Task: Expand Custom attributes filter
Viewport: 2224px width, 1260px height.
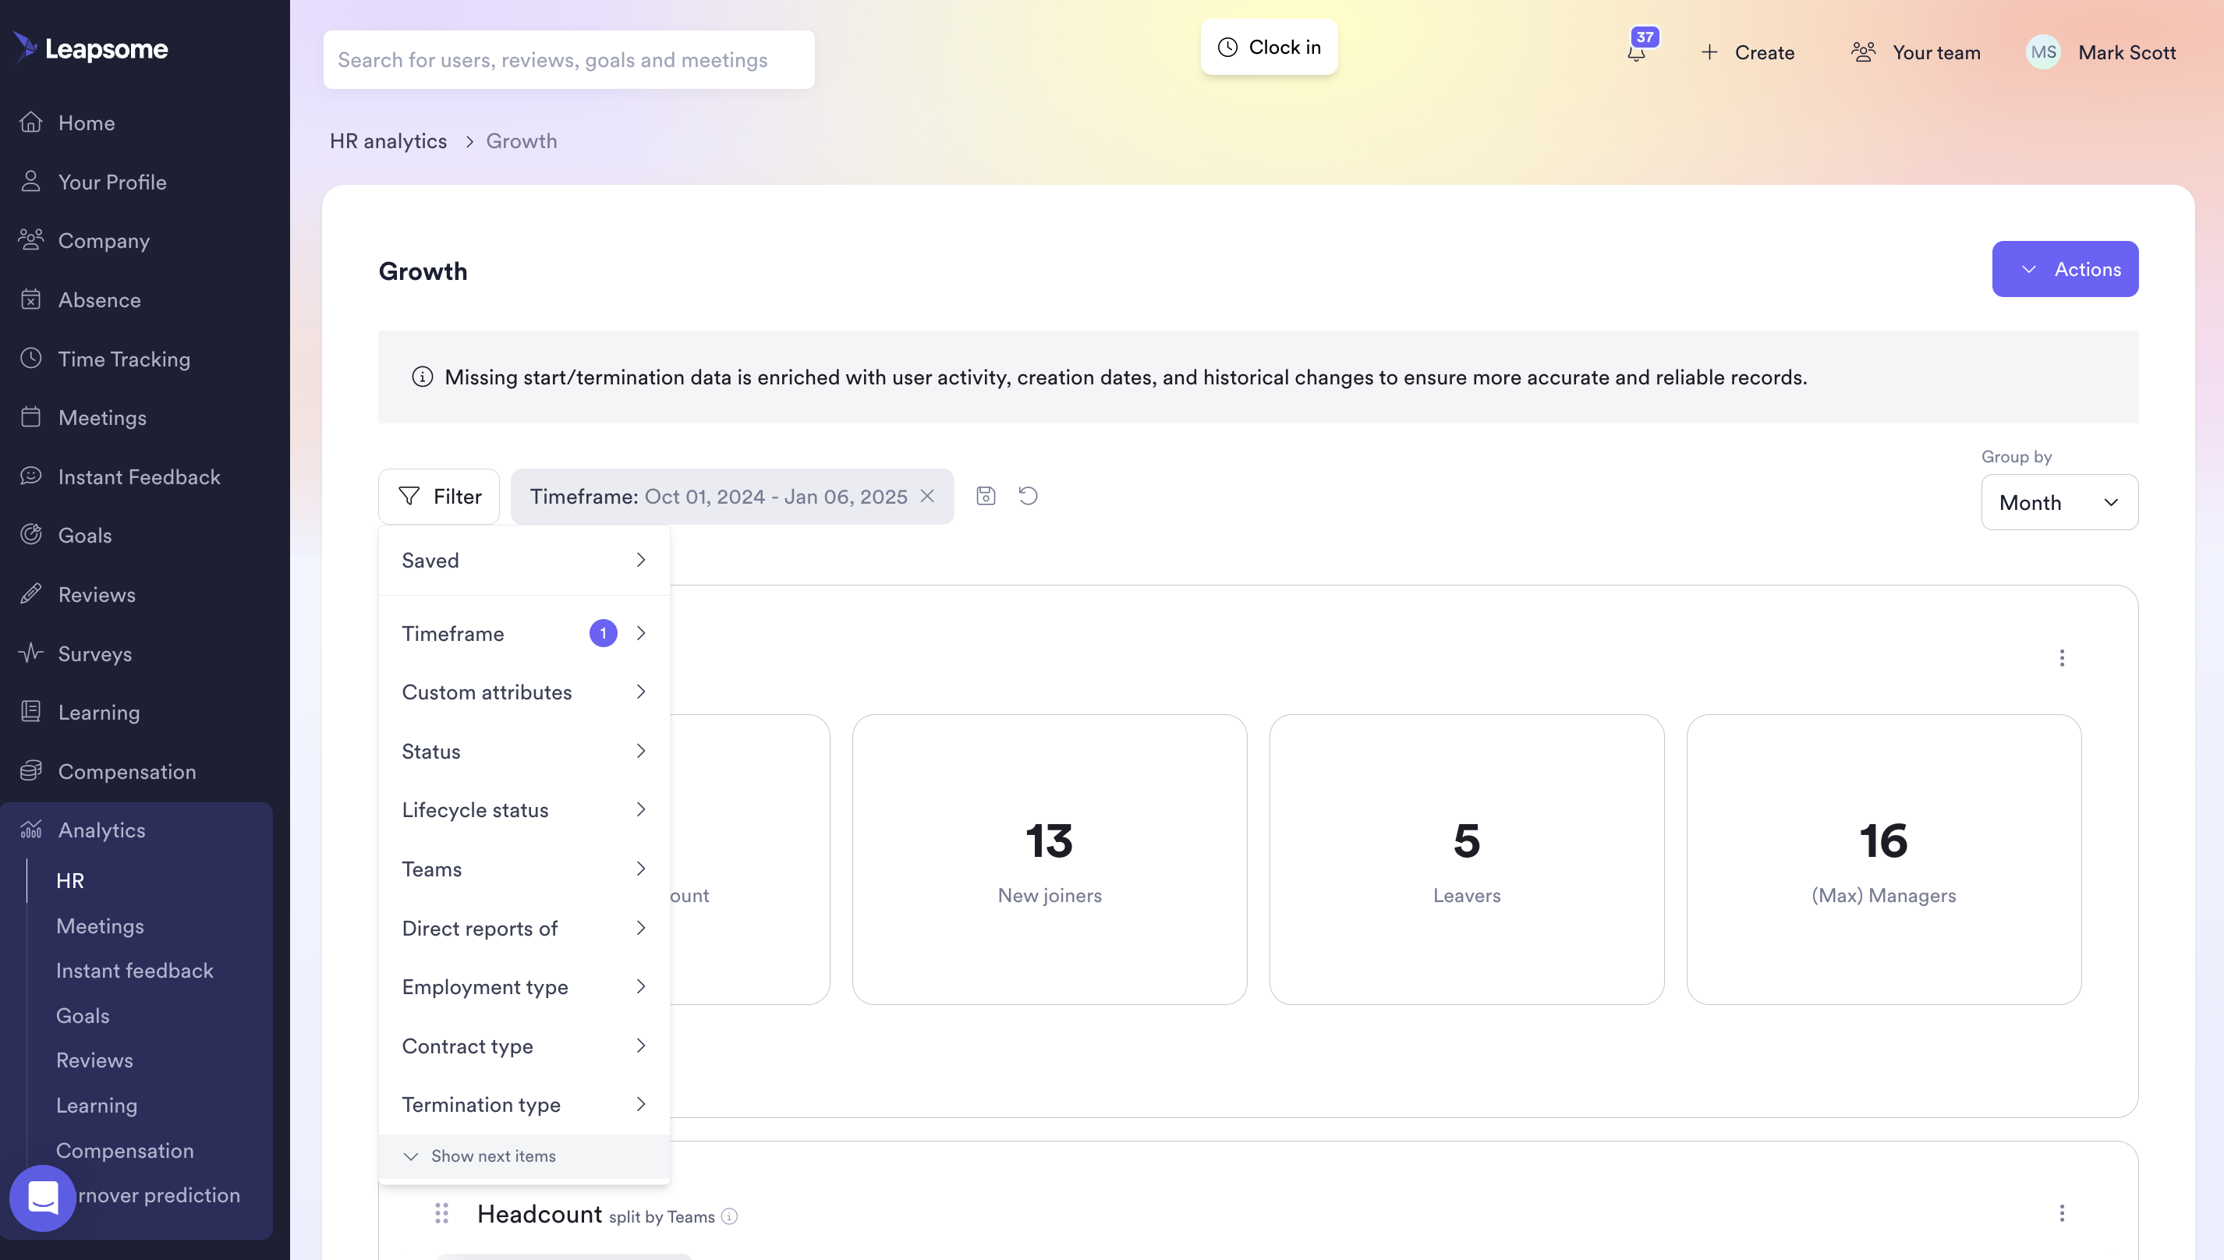Action: 523,692
